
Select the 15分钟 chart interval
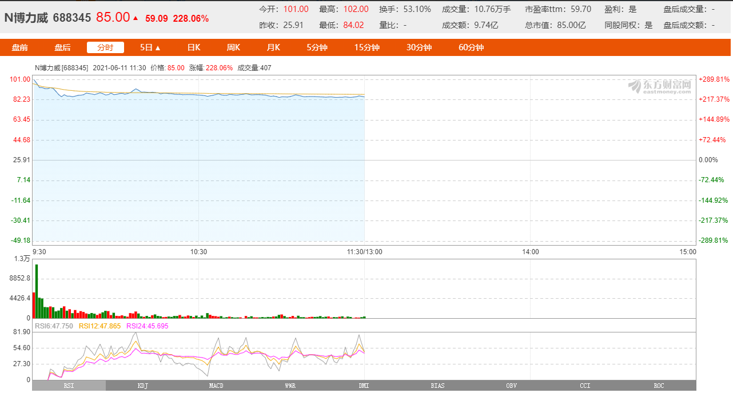(x=366, y=47)
